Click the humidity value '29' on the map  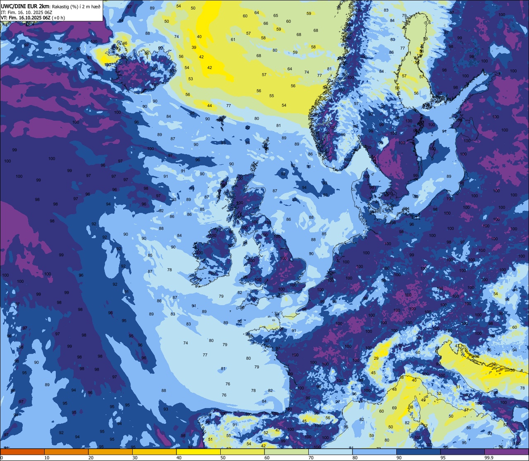point(376,358)
